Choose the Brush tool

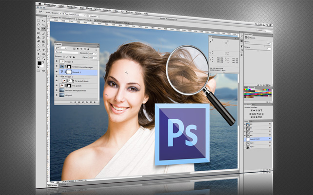pos(43,34)
